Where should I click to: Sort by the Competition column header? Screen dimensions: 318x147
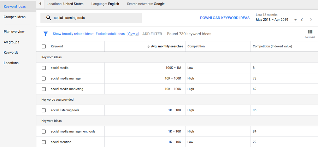point(196,46)
